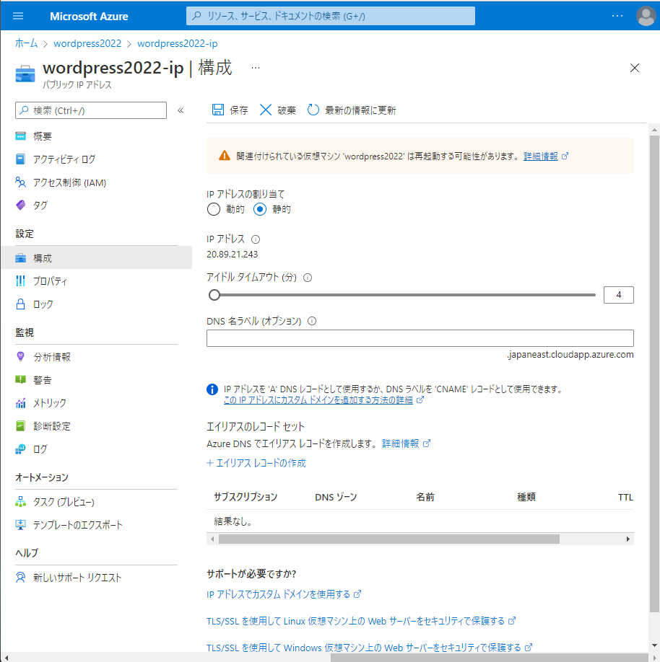Click the アイドル タイムアウト info icon

pyautogui.click(x=308, y=278)
